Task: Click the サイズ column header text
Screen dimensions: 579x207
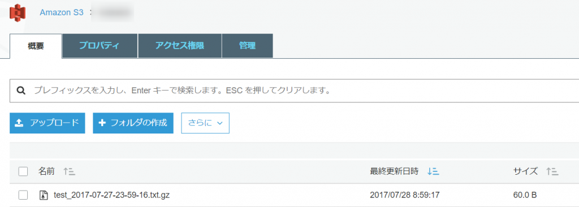Action: click(x=525, y=171)
